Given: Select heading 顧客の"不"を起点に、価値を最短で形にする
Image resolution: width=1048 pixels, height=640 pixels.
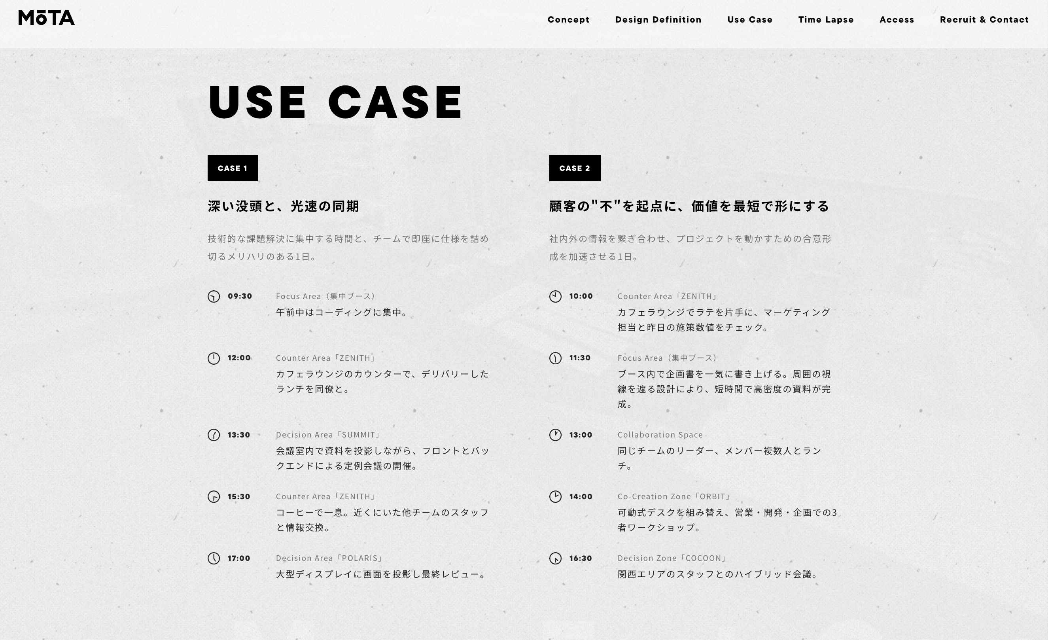Looking at the screenshot, I should pyautogui.click(x=689, y=206).
